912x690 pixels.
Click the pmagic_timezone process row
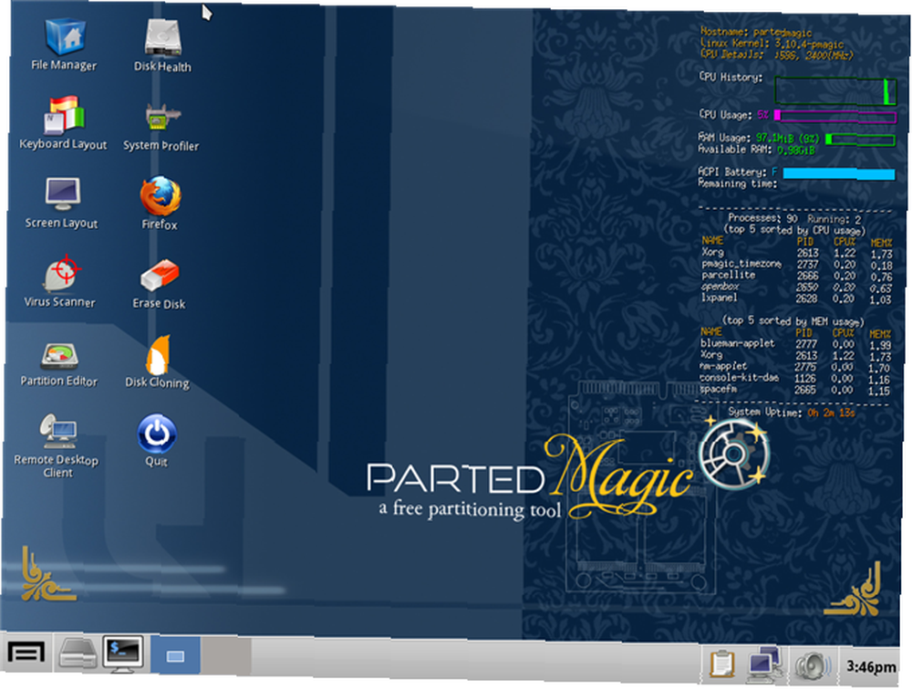(x=796, y=265)
